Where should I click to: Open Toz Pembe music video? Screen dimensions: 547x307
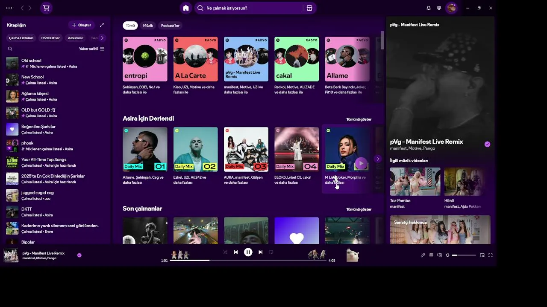coord(415,188)
